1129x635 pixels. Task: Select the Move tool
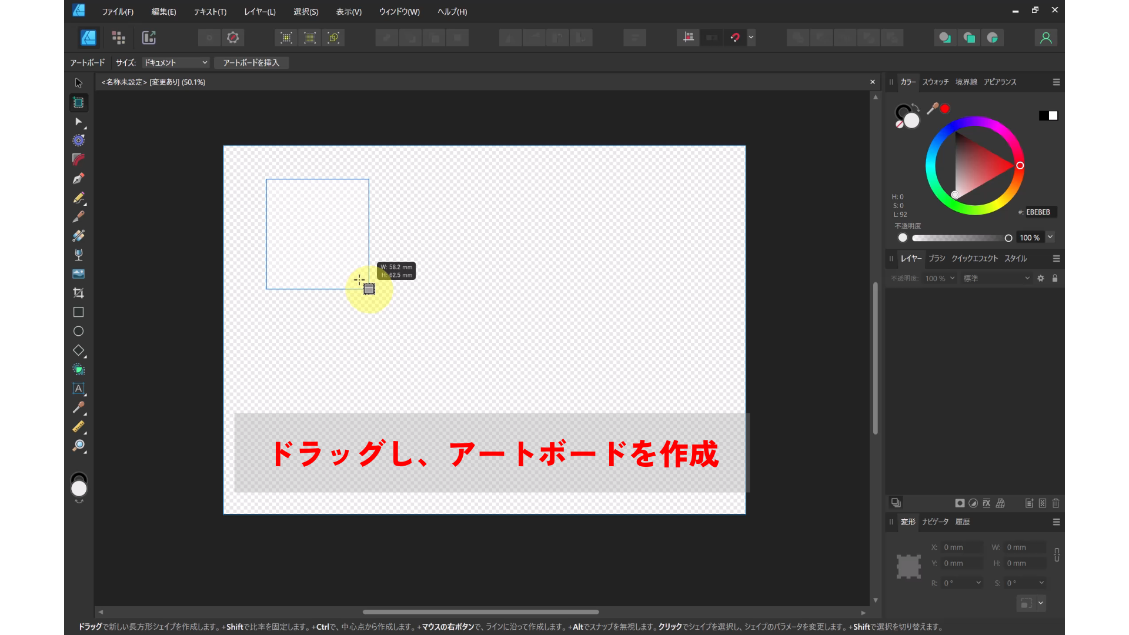[78, 83]
